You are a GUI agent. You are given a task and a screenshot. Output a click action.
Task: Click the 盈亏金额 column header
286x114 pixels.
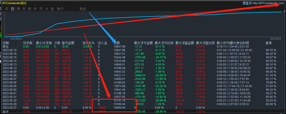(68, 43)
